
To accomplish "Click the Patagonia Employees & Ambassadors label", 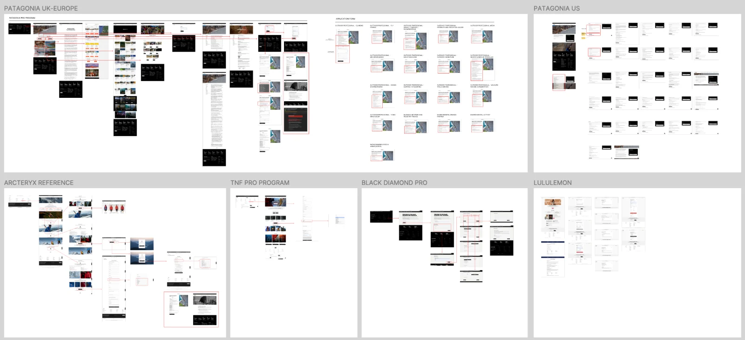I will click(379, 145).
